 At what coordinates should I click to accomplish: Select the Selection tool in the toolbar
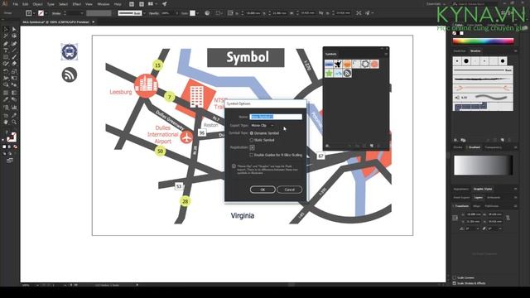[6, 30]
